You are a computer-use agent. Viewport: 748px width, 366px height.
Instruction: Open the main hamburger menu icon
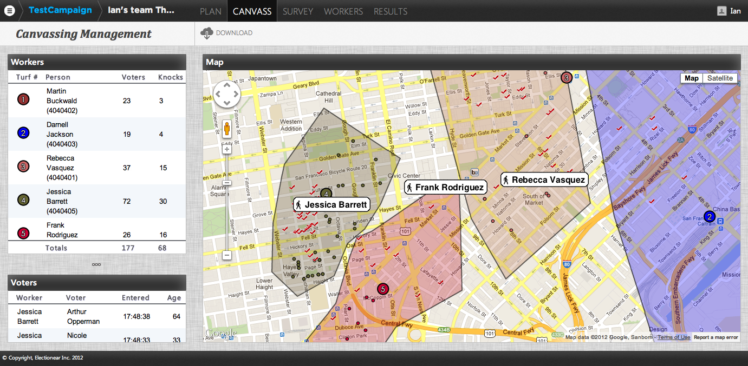(10, 11)
